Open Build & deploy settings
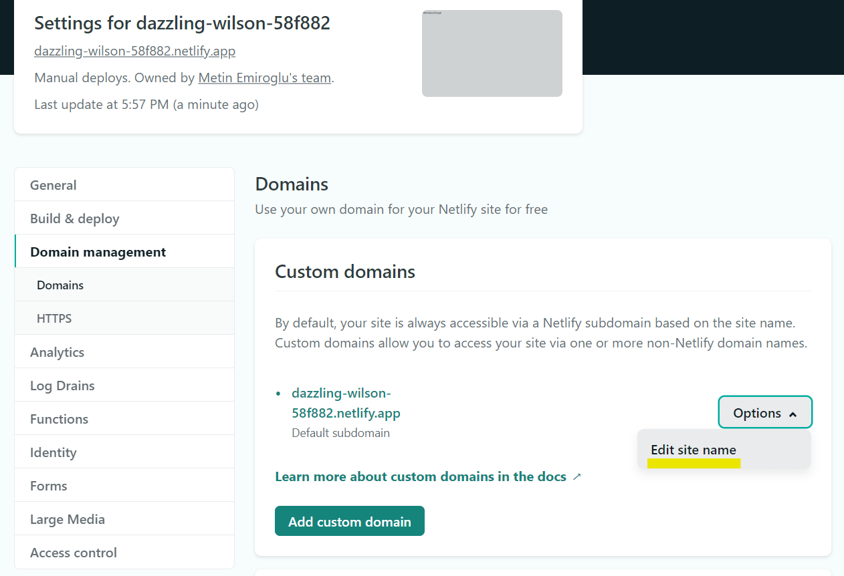 click(124, 218)
